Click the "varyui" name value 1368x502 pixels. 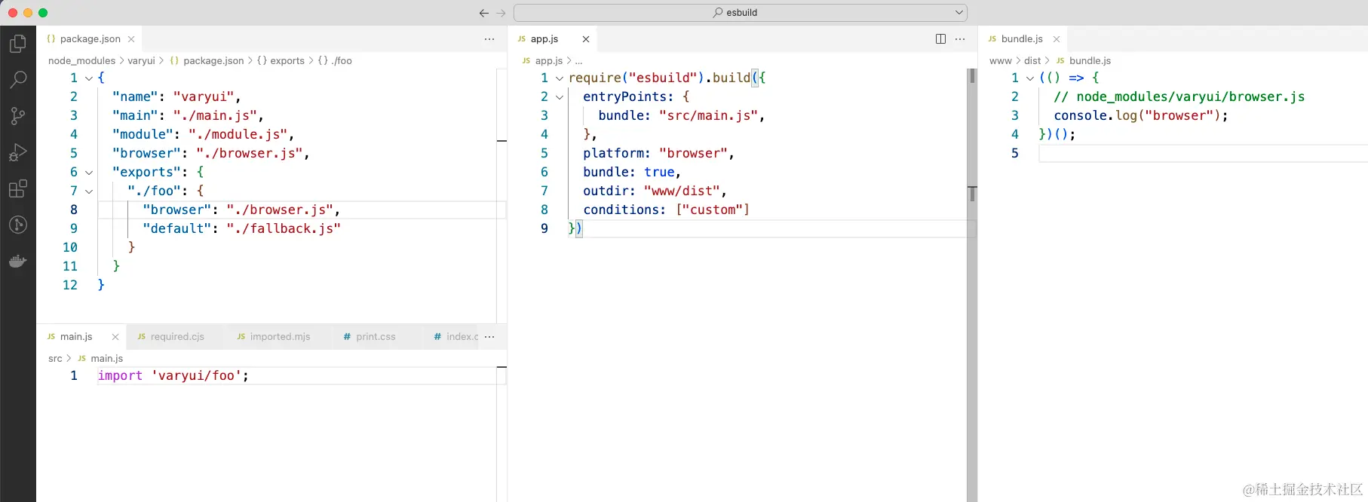(x=203, y=96)
